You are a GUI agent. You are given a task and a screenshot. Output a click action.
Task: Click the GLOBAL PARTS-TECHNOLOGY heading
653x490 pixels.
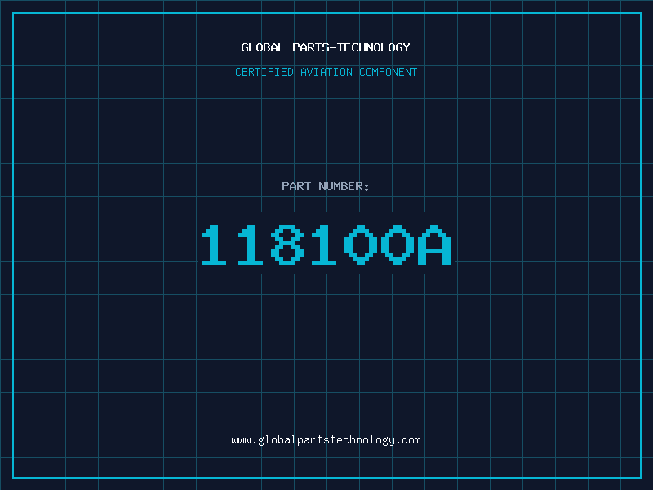[326, 47]
